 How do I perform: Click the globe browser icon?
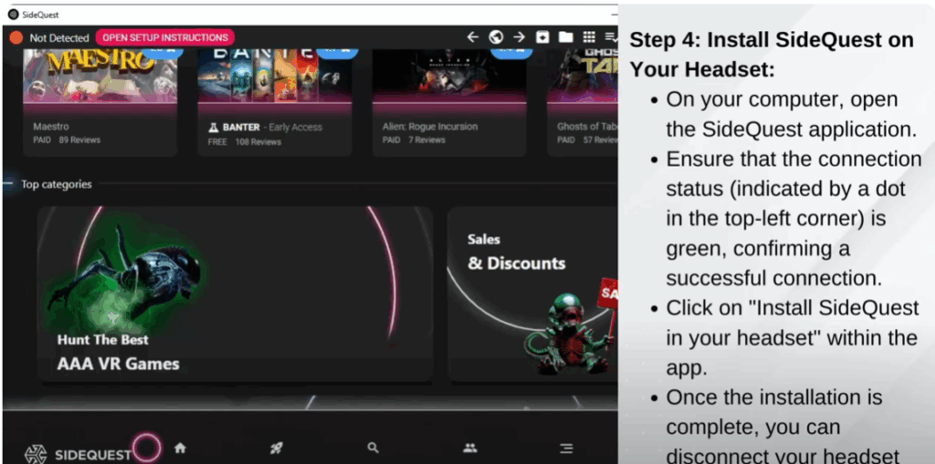tap(496, 37)
